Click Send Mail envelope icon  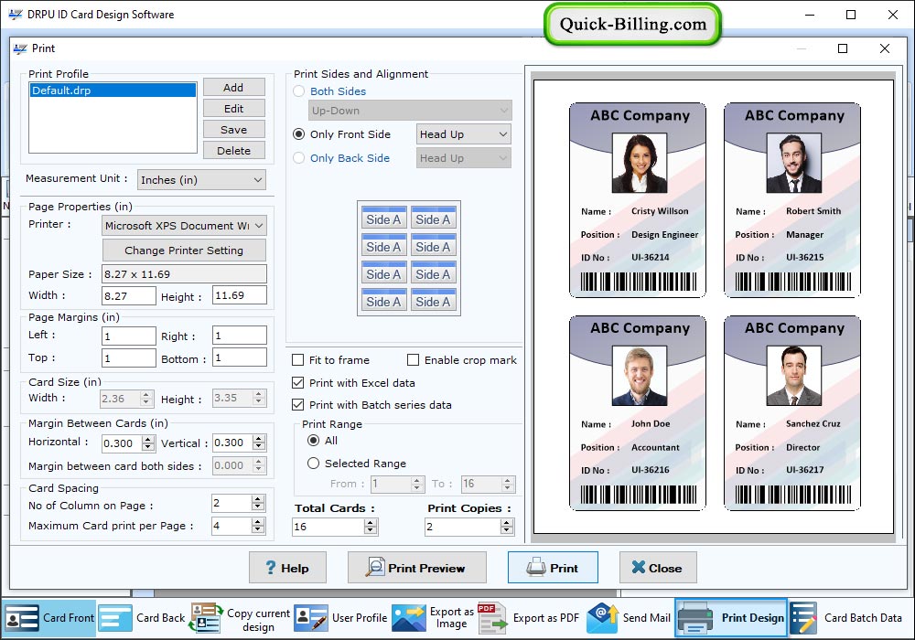click(x=602, y=618)
